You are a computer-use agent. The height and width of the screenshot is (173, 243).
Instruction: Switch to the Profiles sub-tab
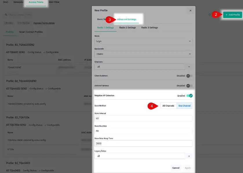[10, 32]
